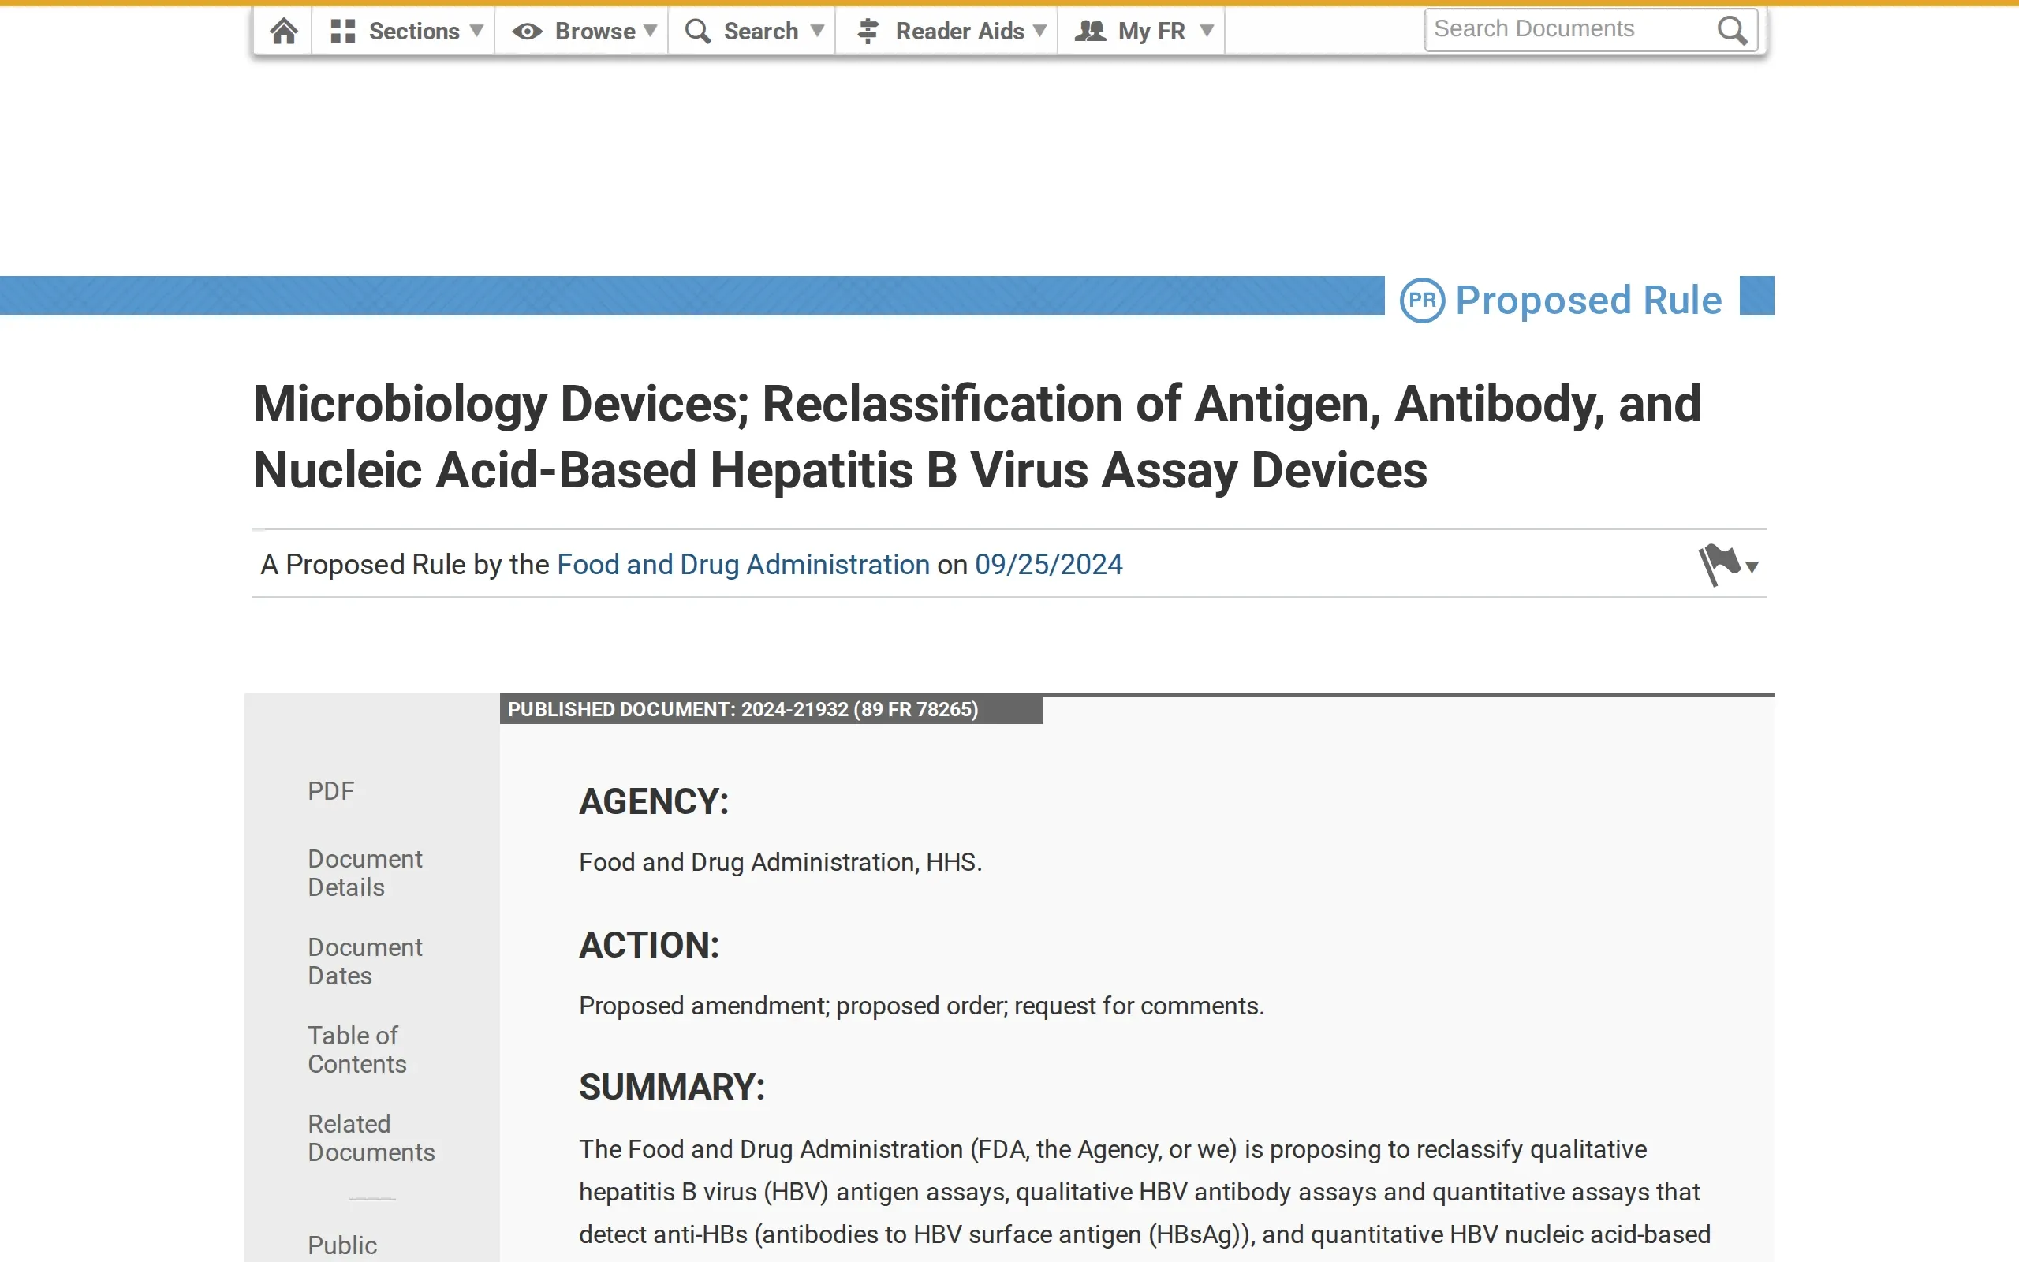Expand the Reader Aids dropdown arrow
2019x1262 pixels.
tap(1039, 31)
